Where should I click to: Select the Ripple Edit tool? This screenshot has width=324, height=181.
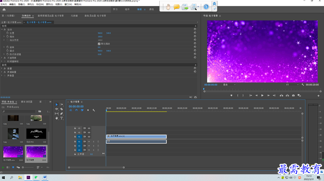click(x=57, y=109)
